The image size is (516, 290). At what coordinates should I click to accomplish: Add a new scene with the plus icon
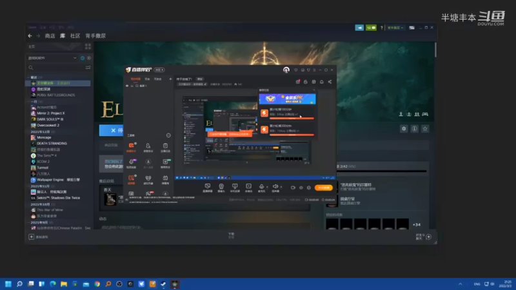coord(170,79)
